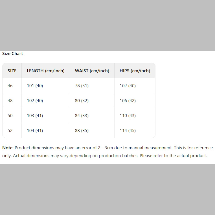Click the size 50 row label

[x=10, y=116]
